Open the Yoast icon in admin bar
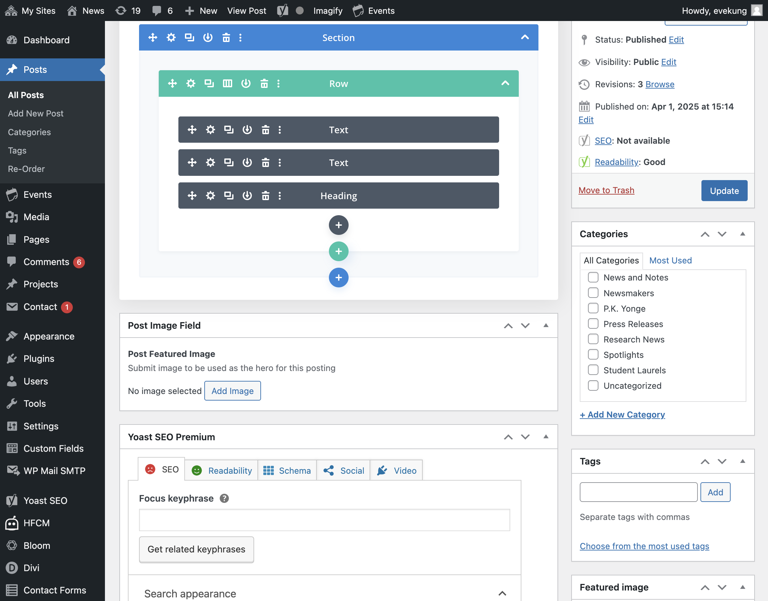 (x=282, y=10)
